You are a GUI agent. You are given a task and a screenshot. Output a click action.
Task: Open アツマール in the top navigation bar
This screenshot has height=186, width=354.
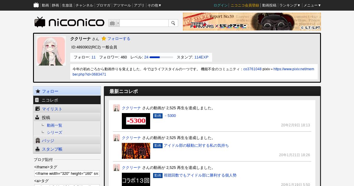coord(122,5)
